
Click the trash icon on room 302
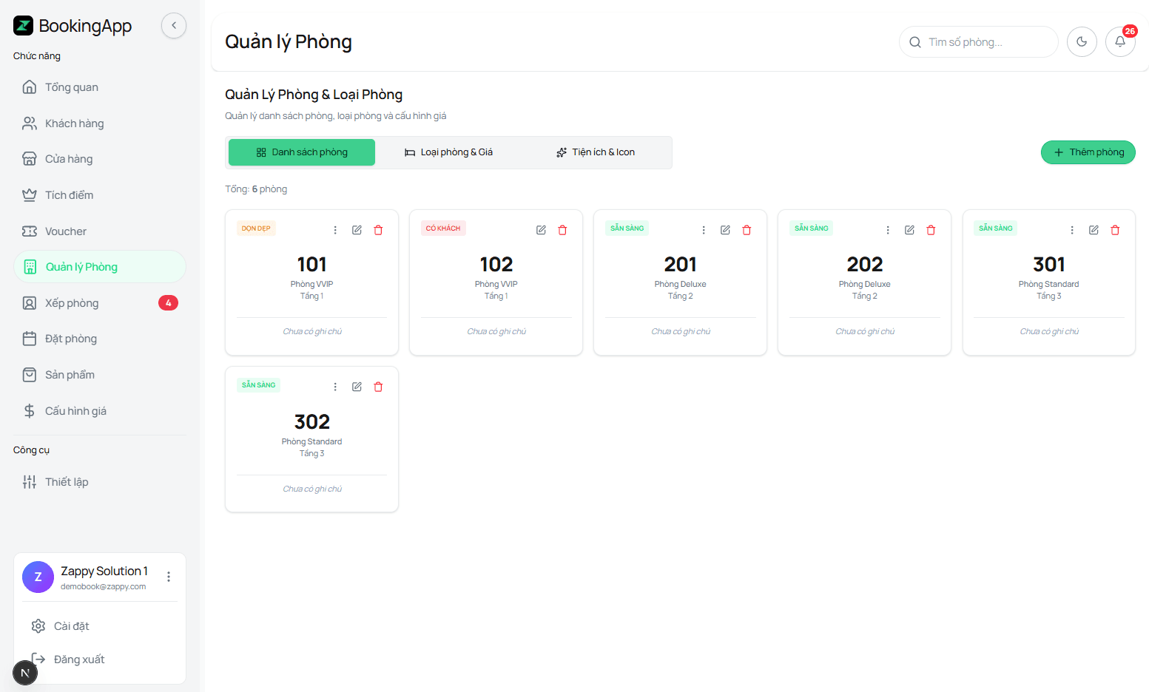[x=378, y=387]
